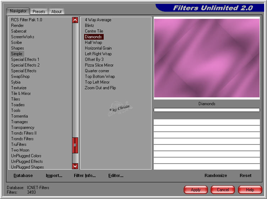Select UnPlugged Shapes category
267x199 pixels.
(27, 167)
